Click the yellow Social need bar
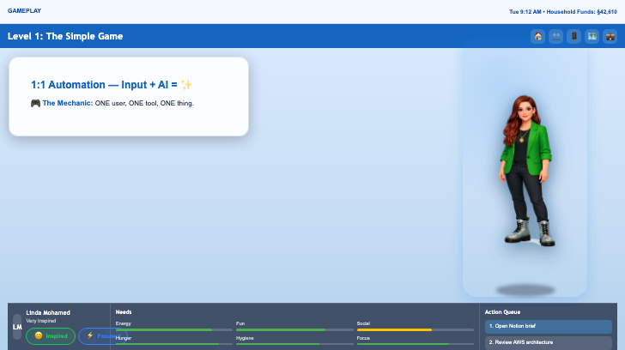625x350 pixels. 415,329
